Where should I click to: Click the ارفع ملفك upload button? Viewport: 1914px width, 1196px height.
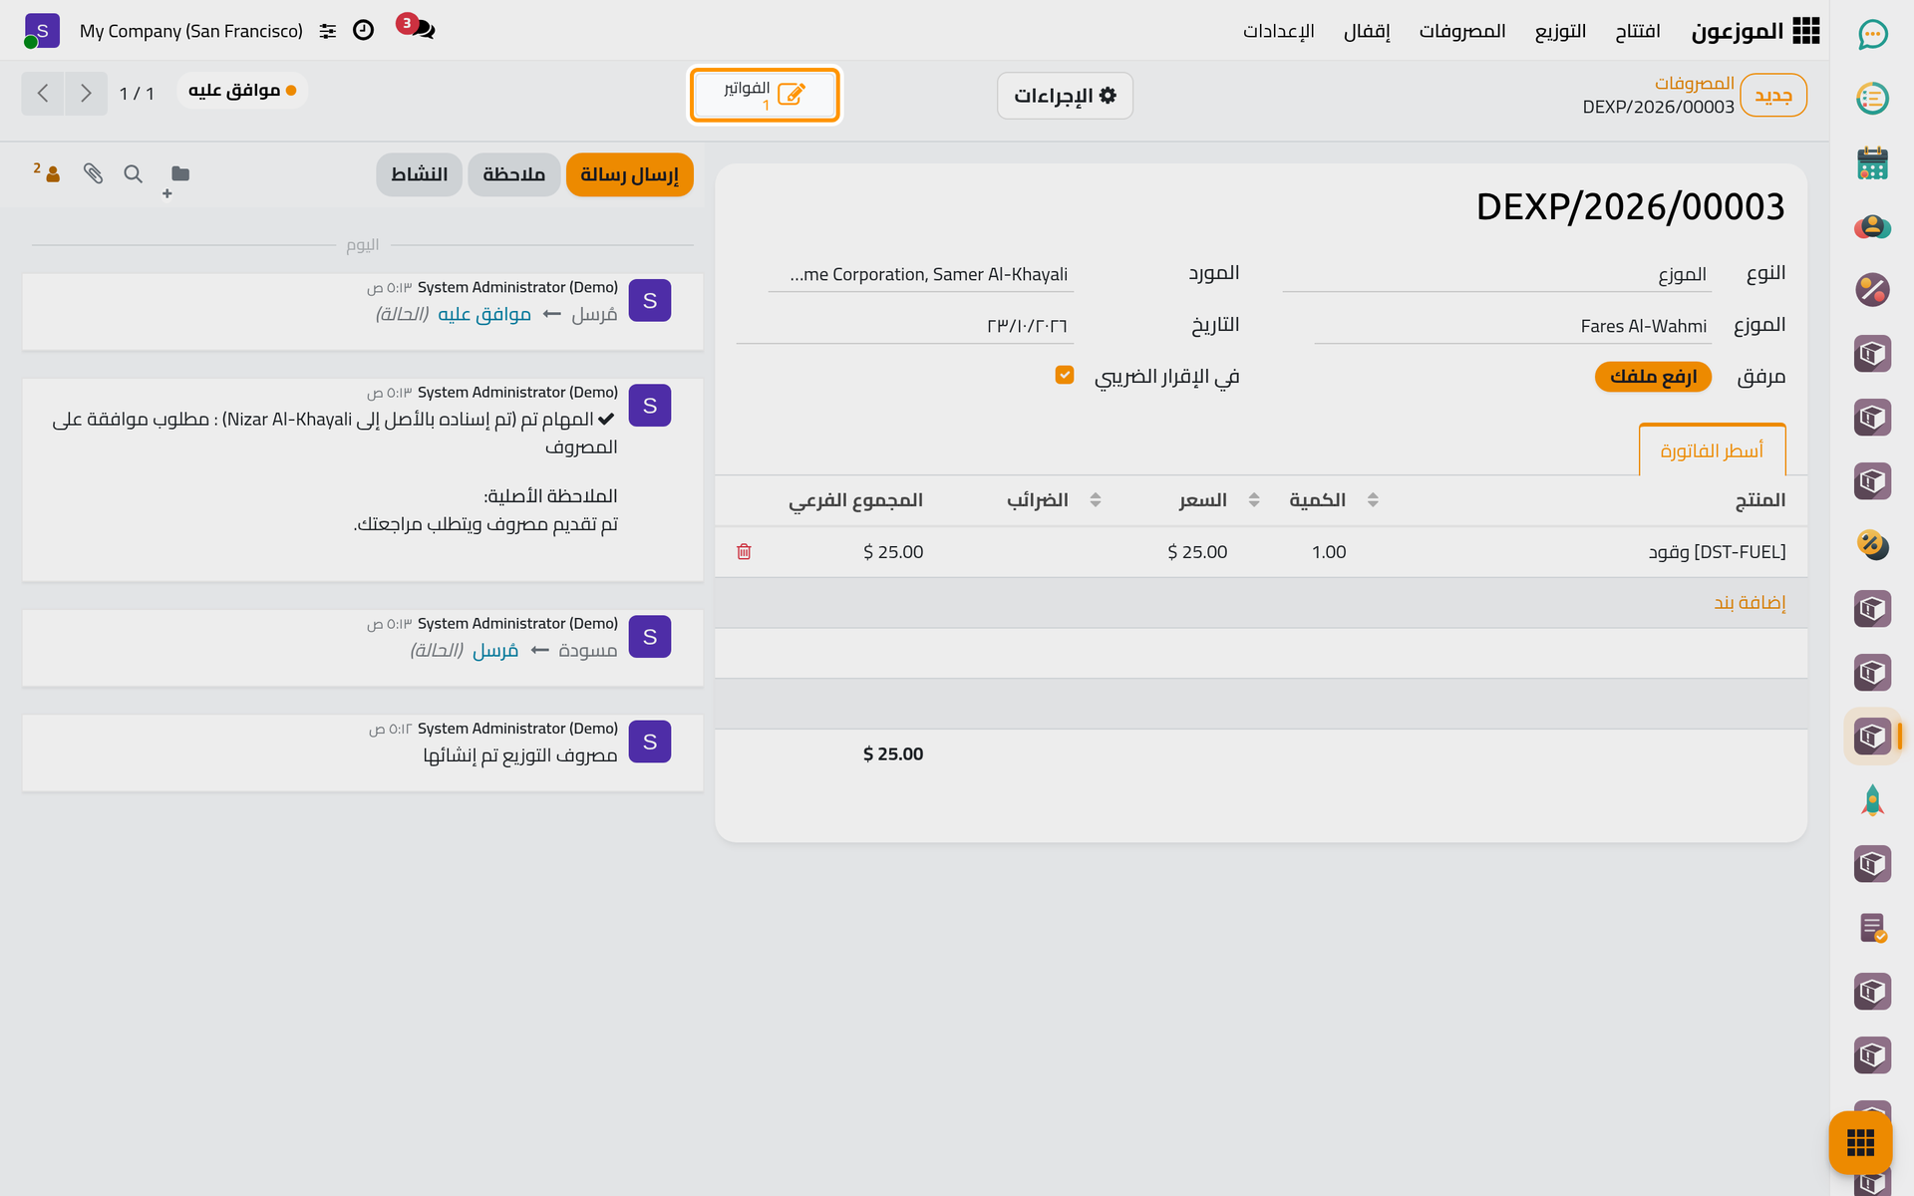pyautogui.click(x=1653, y=377)
